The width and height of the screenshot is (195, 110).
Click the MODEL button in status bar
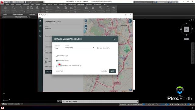click(140, 104)
